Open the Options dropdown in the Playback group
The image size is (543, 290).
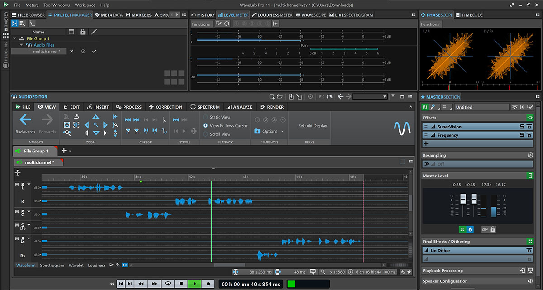point(269,131)
